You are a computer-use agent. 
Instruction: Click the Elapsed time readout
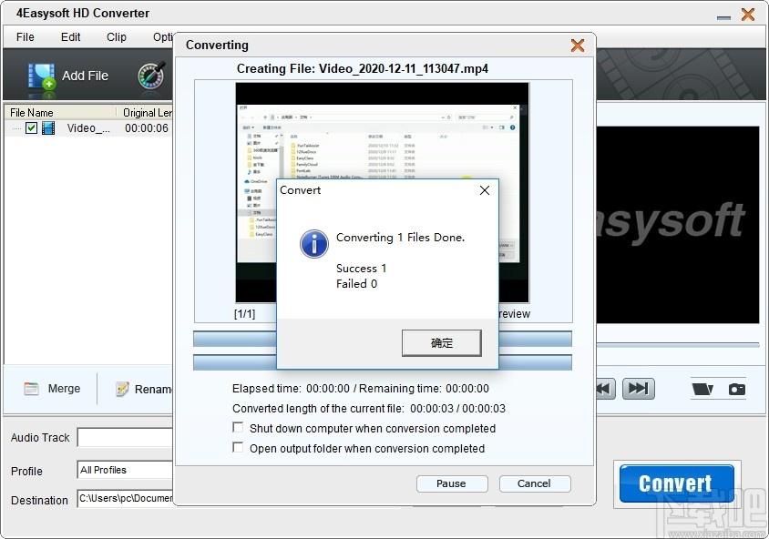pos(361,389)
